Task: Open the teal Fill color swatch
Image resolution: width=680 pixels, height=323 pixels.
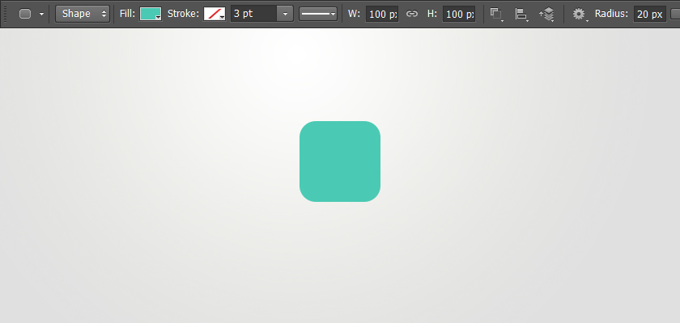Action: (151, 14)
